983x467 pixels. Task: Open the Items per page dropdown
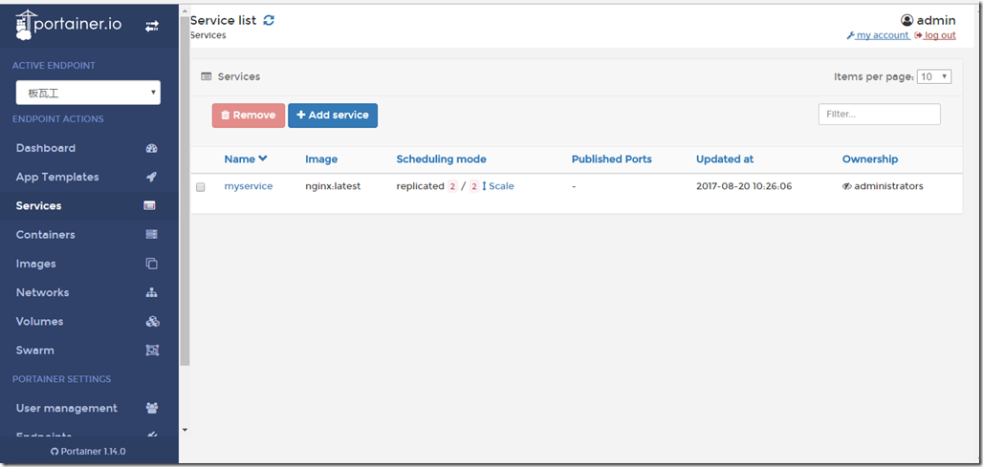coord(934,76)
